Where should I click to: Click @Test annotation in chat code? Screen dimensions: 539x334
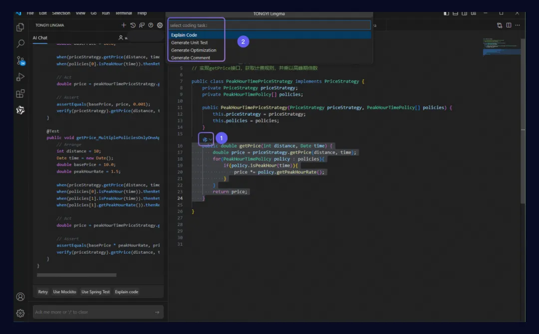coord(53,131)
